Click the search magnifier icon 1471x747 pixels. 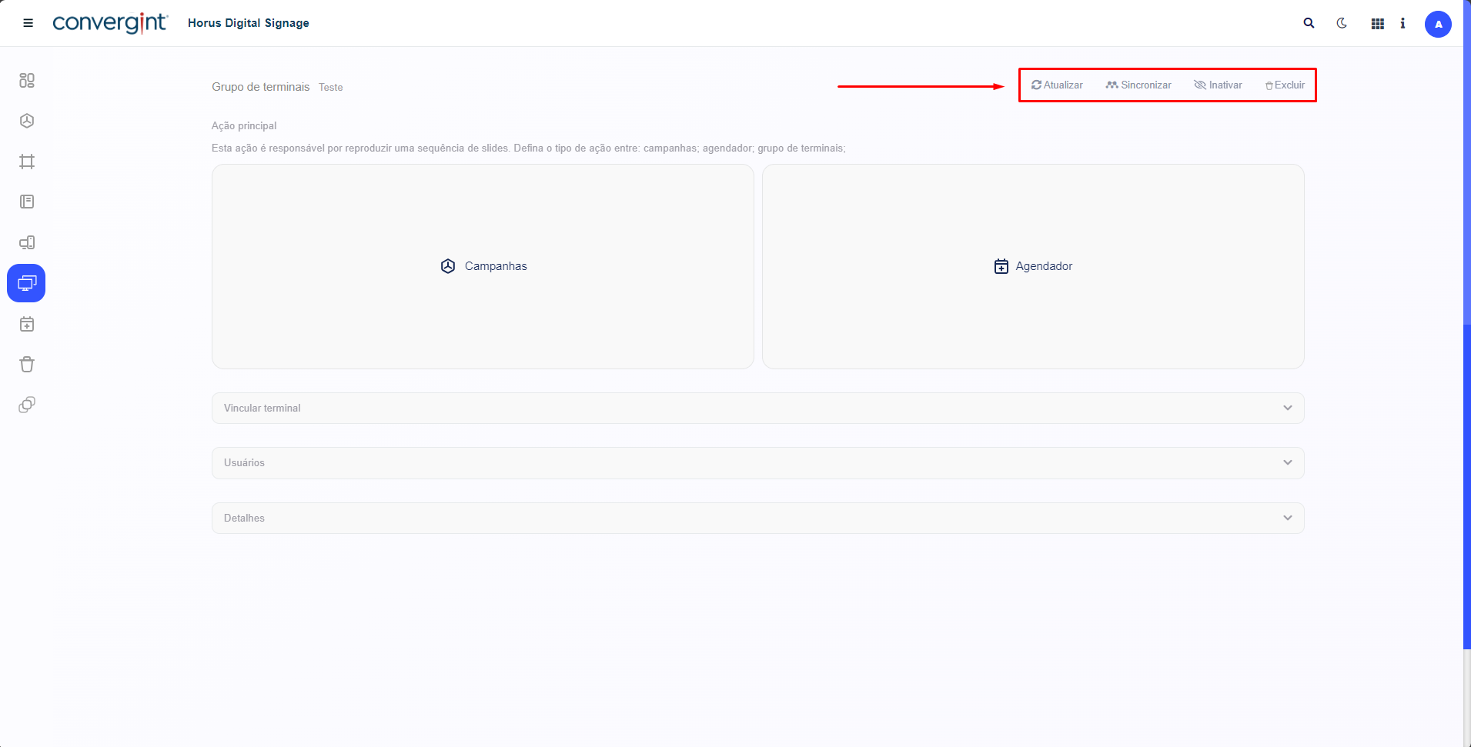pyautogui.click(x=1309, y=23)
